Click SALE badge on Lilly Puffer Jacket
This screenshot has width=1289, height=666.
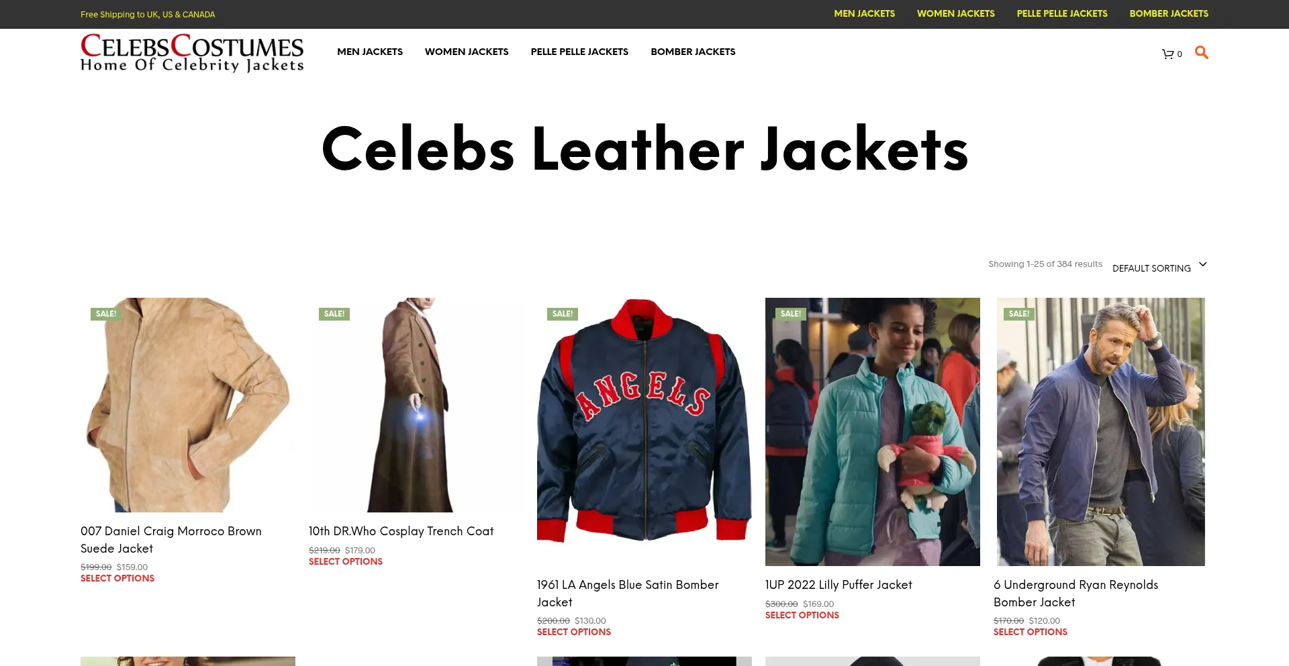coord(791,314)
